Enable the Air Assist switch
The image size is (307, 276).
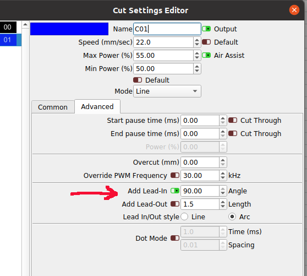click(x=206, y=55)
